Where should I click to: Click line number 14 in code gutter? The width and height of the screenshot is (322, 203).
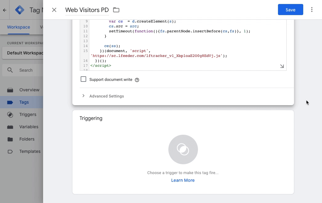tap(86, 46)
